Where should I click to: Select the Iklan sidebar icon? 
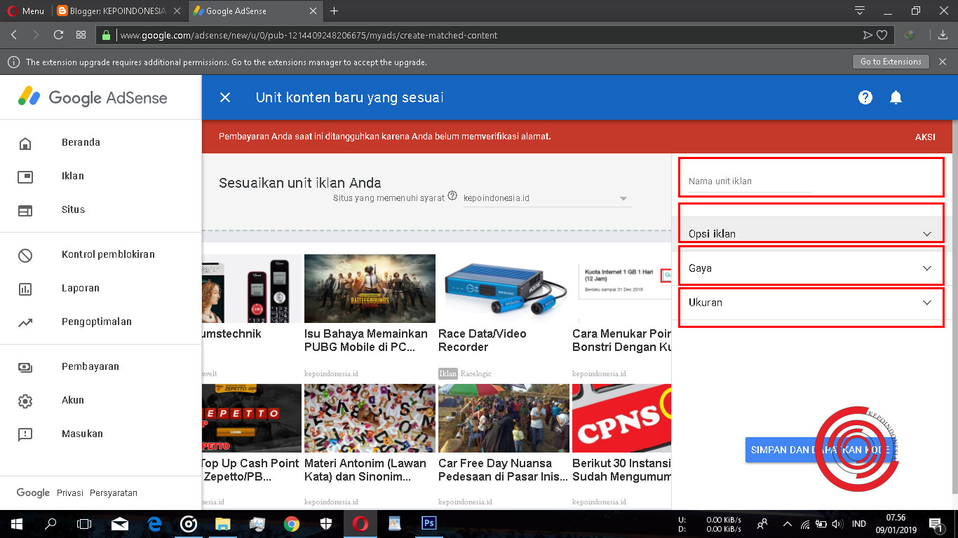pyautogui.click(x=26, y=176)
